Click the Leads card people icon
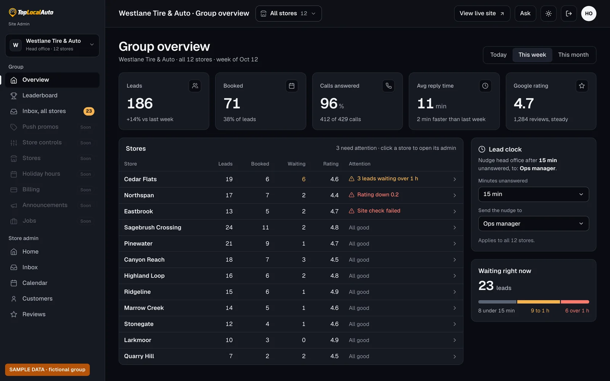 point(195,86)
